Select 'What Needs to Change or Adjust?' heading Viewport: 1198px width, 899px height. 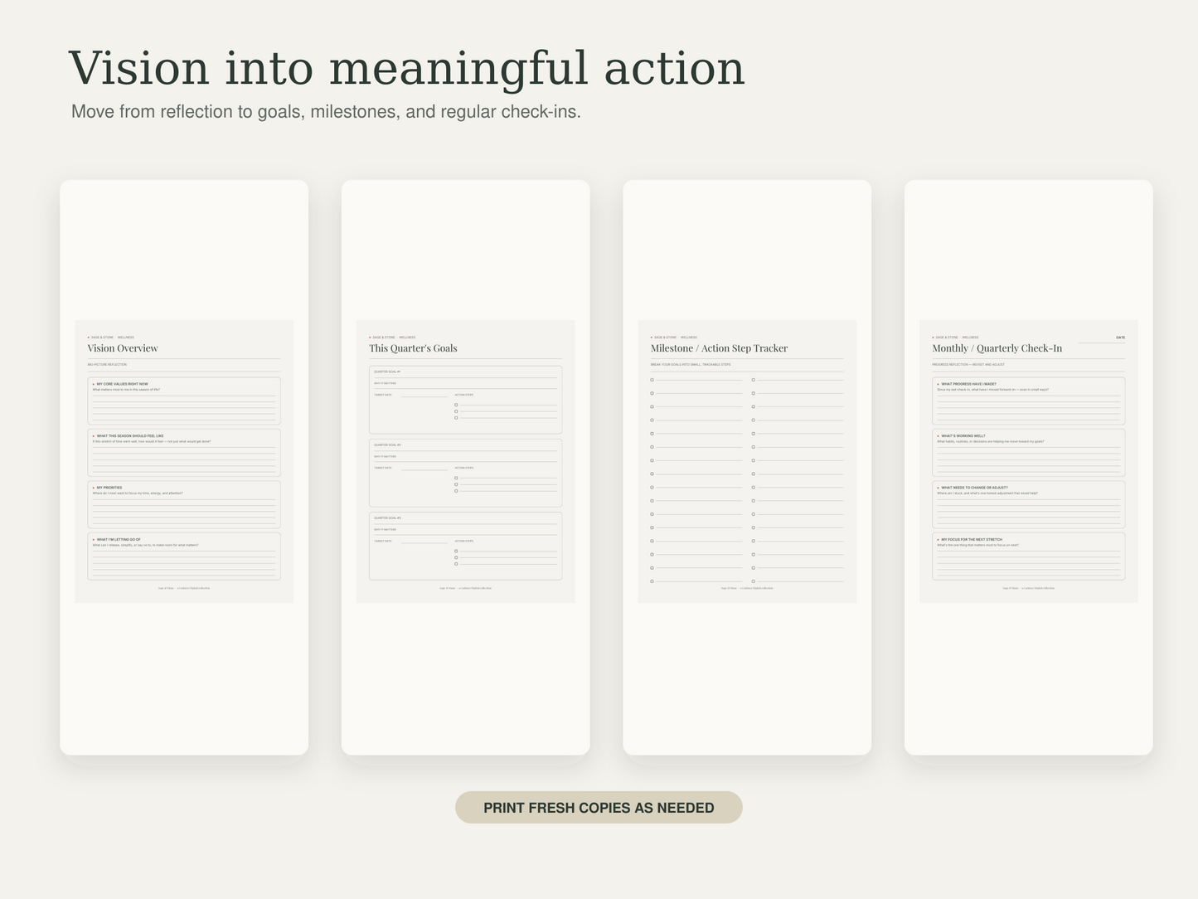pyautogui.click(x=974, y=488)
